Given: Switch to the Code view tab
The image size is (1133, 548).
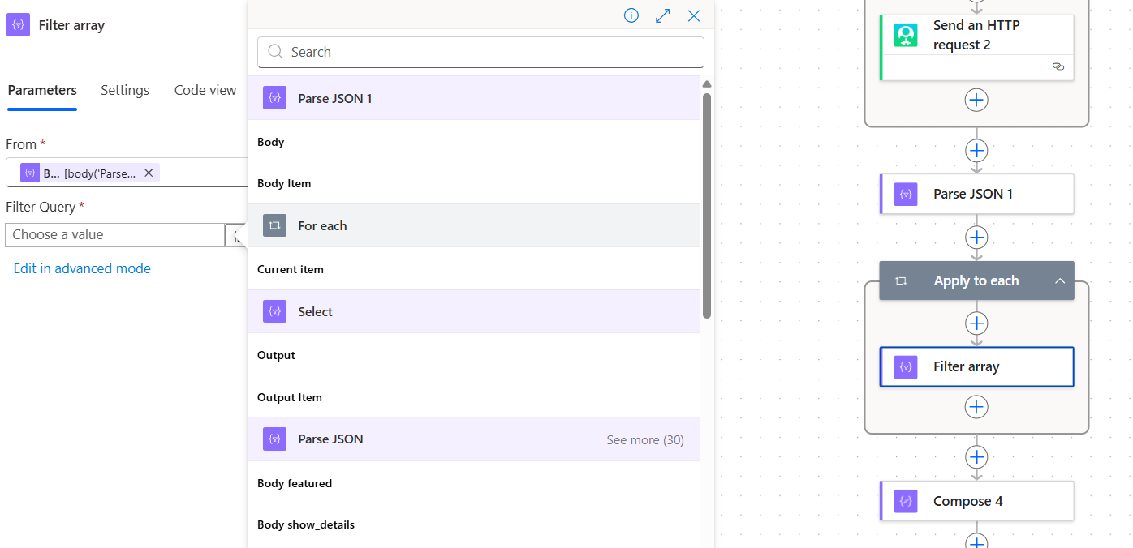Looking at the screenshot, I should pyautogui.click(x=205, y=90).
